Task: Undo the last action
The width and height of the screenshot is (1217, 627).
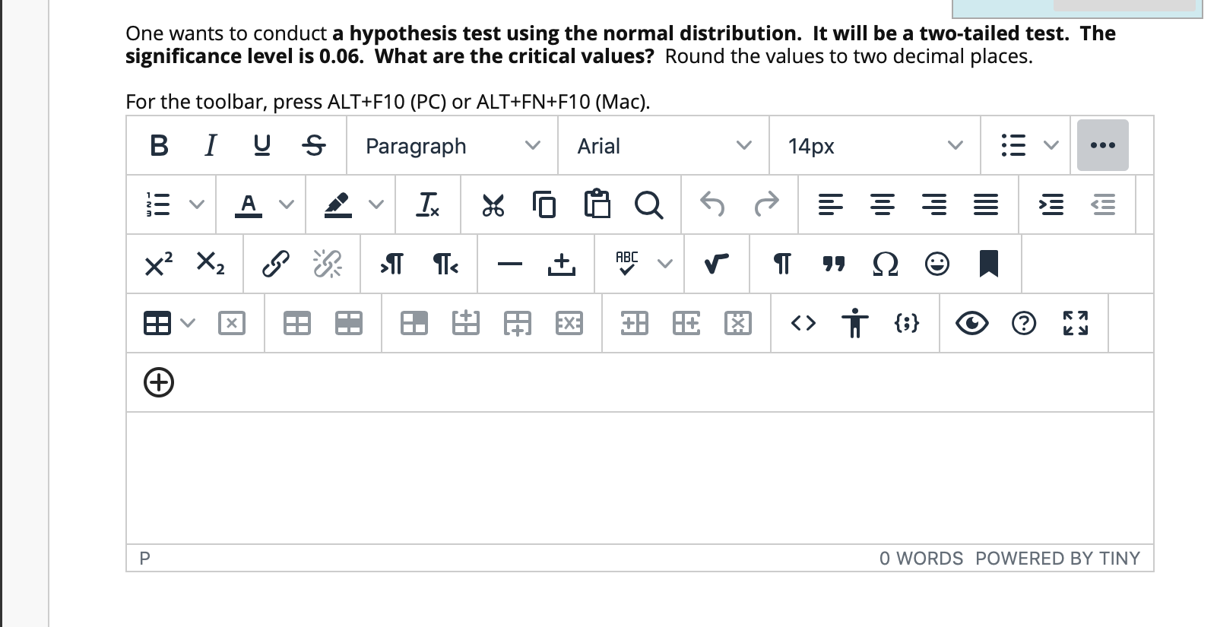Action: coord(713,204)
